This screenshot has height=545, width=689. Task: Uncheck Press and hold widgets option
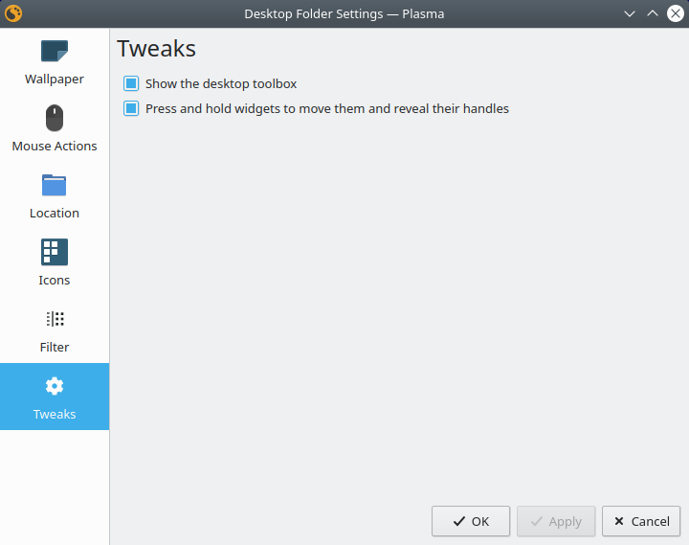pyautogui.click(x=132, y=109)
